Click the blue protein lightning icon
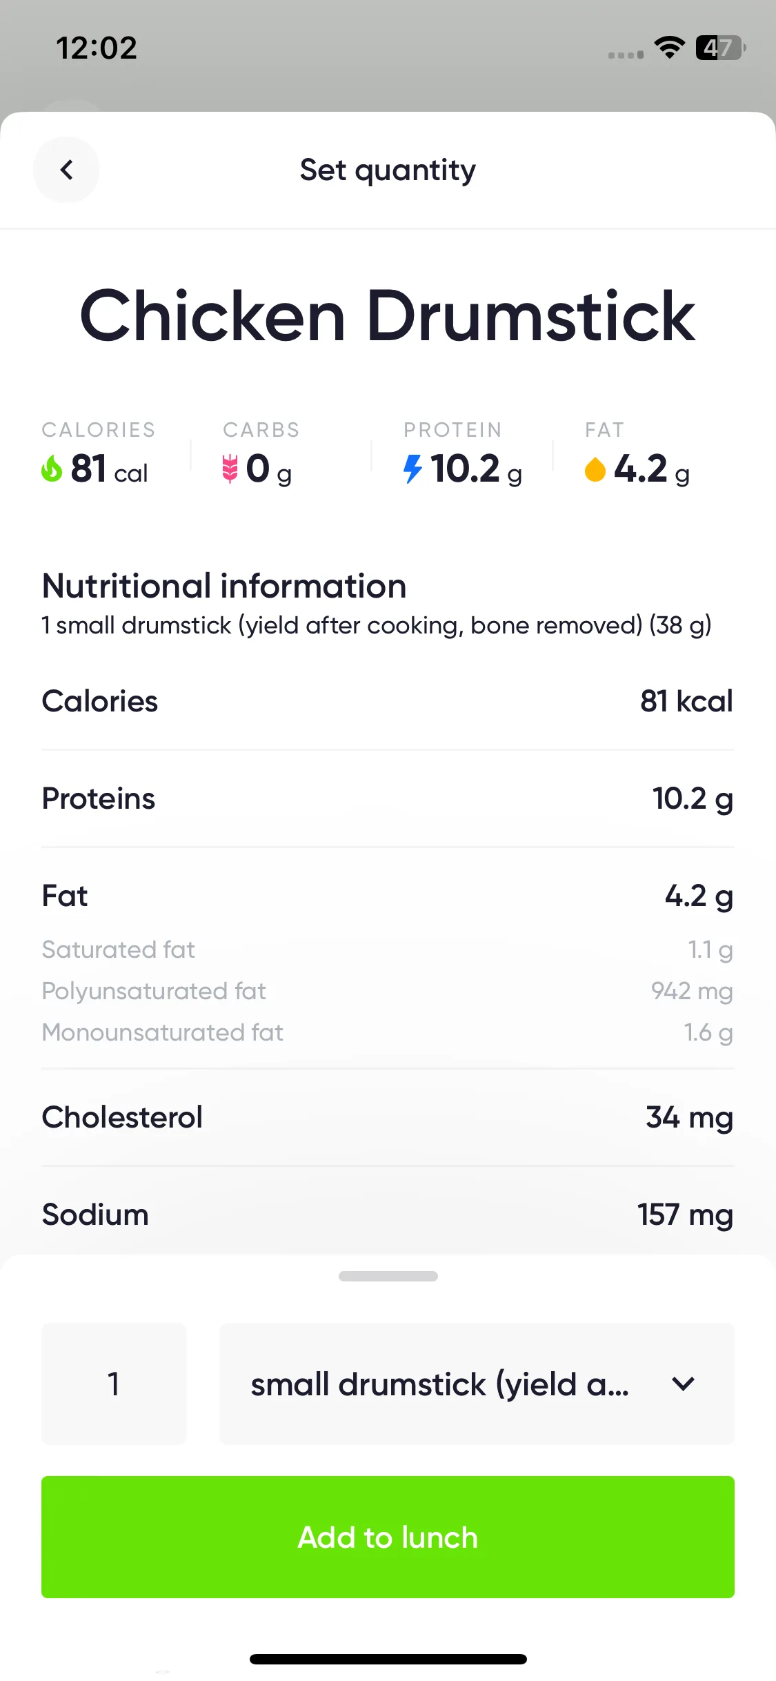Viewport: 776px width, 1681px height. 412,469
